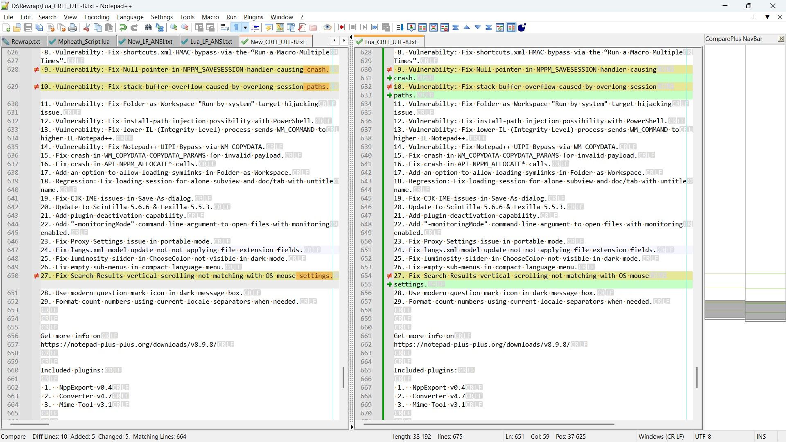Click the plus button at menu bar right
Viewport: 786px width, 442px height.
coord(754,17)
